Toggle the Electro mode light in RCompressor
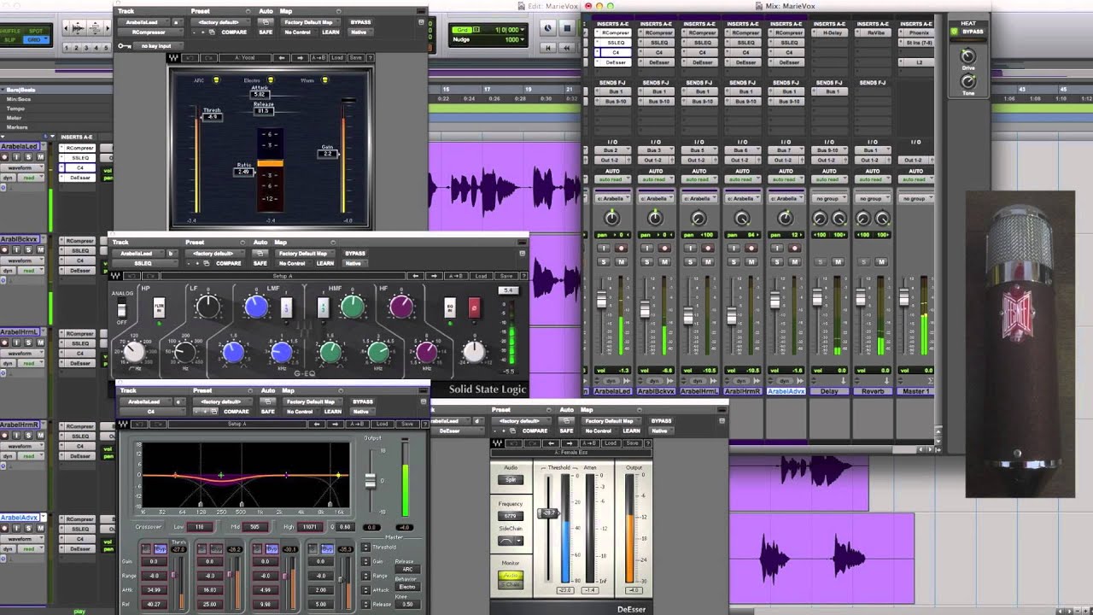The image size is (1093, 615). pos(269,80)
